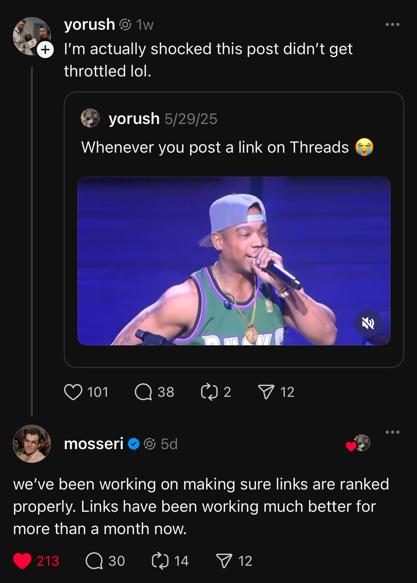Tap mosseri's profile picture

(x=32, y=444)
